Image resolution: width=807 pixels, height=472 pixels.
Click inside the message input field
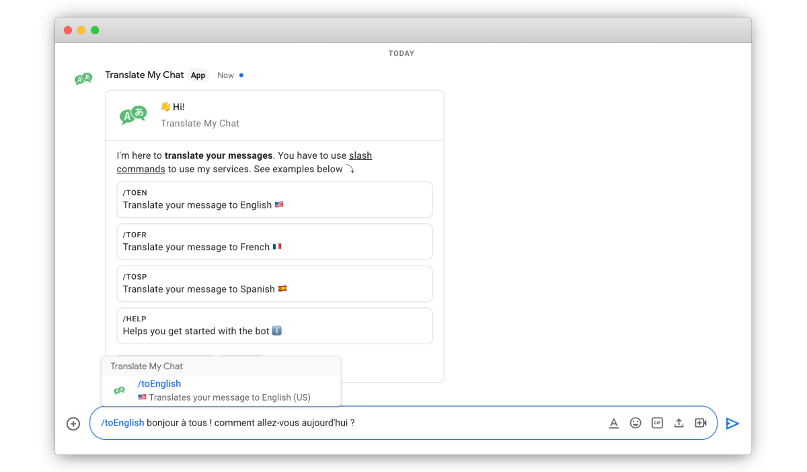click(471, 423)
